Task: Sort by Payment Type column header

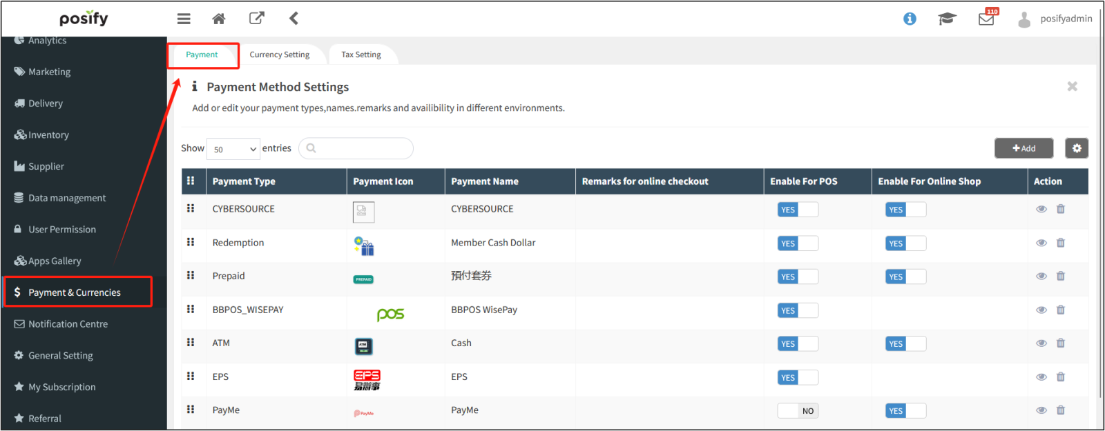Action: 276,181
